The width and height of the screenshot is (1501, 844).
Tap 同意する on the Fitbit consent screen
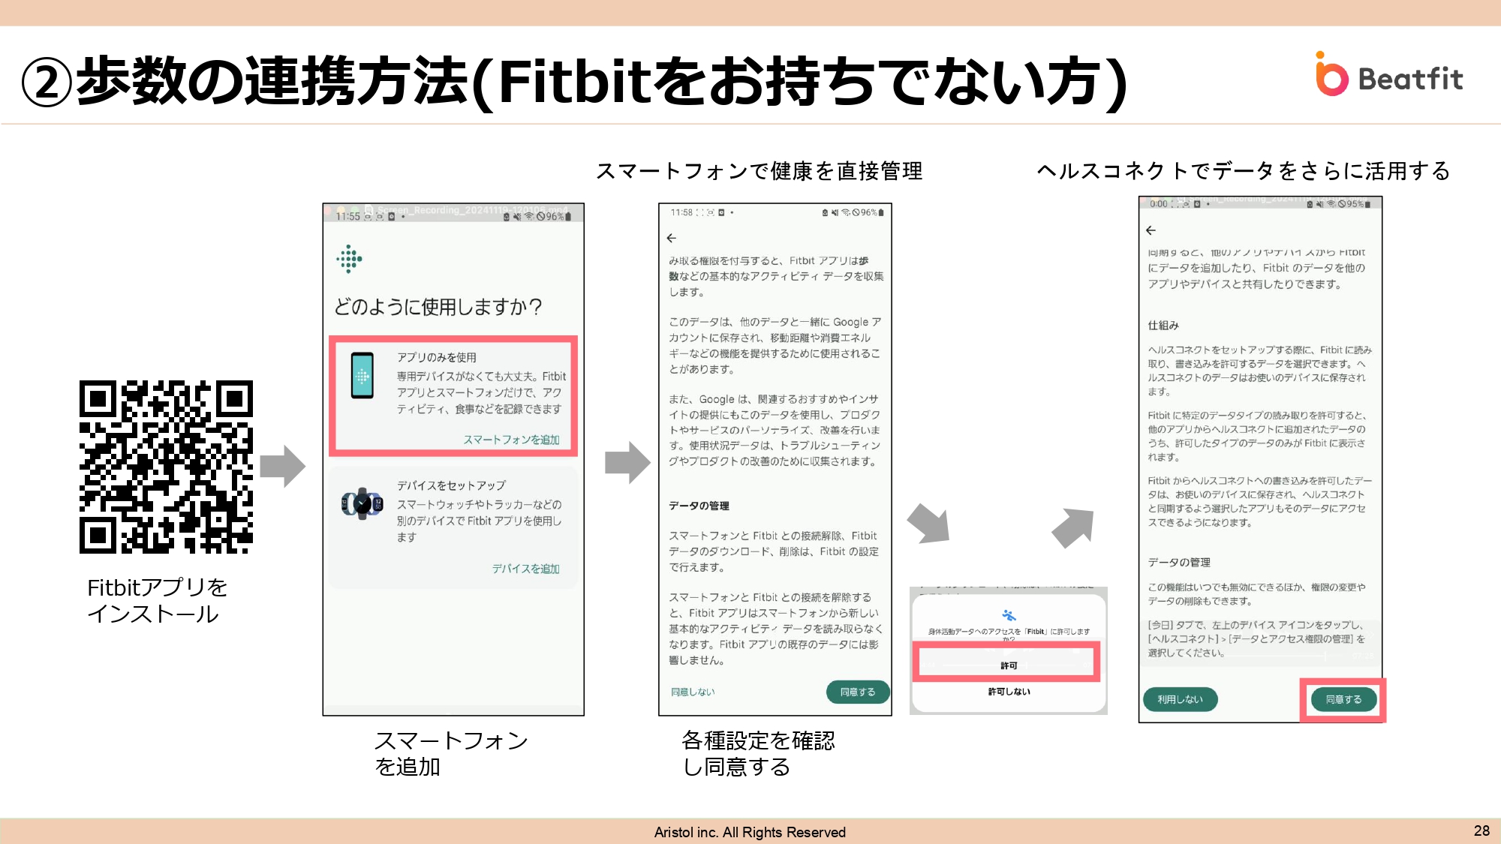pos(857,692)
